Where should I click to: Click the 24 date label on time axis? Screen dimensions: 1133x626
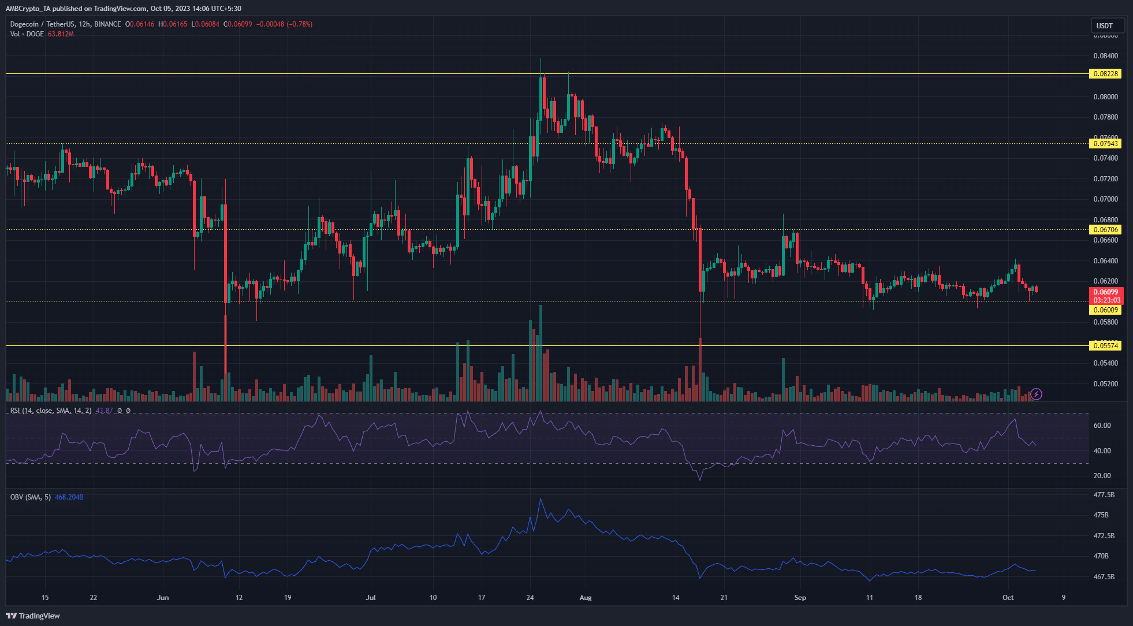(x=530, y=598)
